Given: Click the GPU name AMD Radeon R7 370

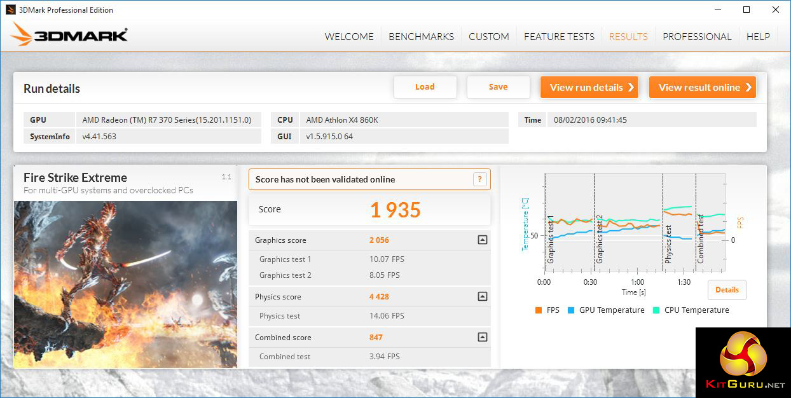Looking at the screenshot, I should (x=167, y=120).
